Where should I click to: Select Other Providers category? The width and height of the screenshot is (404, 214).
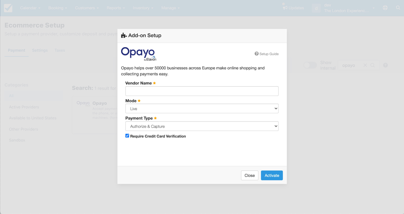point(24,129)
